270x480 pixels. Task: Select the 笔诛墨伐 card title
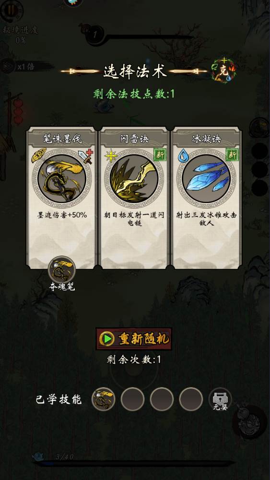pos(62,139)
